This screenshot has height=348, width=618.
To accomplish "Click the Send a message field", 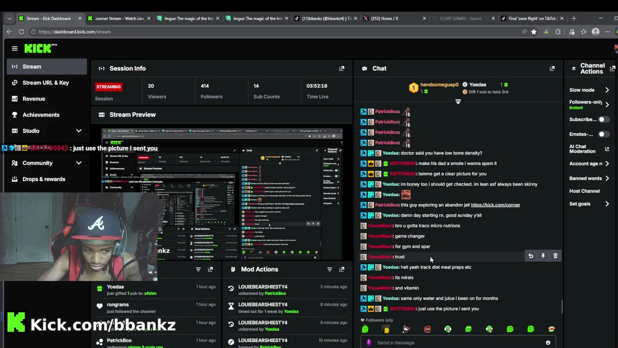I will pos(459,343).
